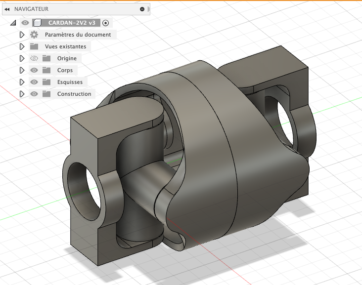Screen dimensions: 362x285
Task: Select the Esquisses label in browser
Action: 70,82
